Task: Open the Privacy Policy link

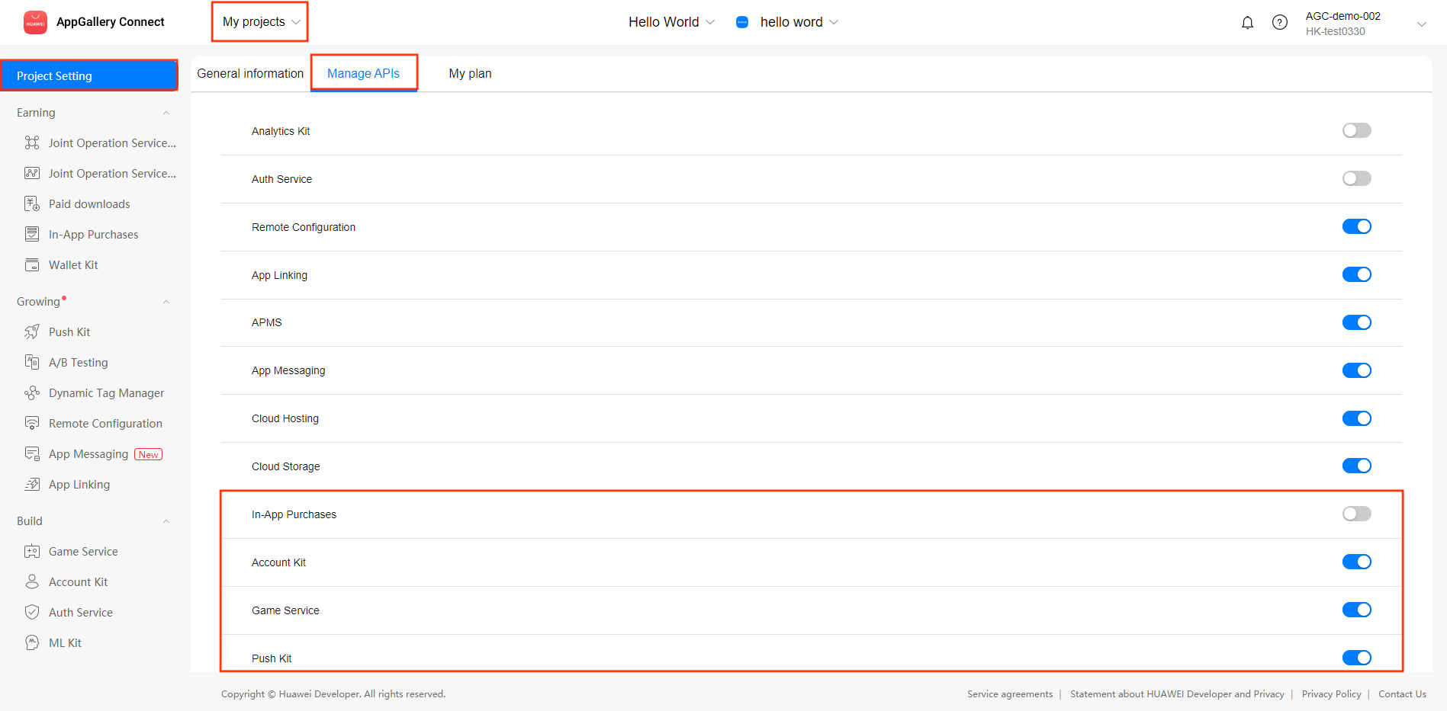Action: [x=1331, y=693]
